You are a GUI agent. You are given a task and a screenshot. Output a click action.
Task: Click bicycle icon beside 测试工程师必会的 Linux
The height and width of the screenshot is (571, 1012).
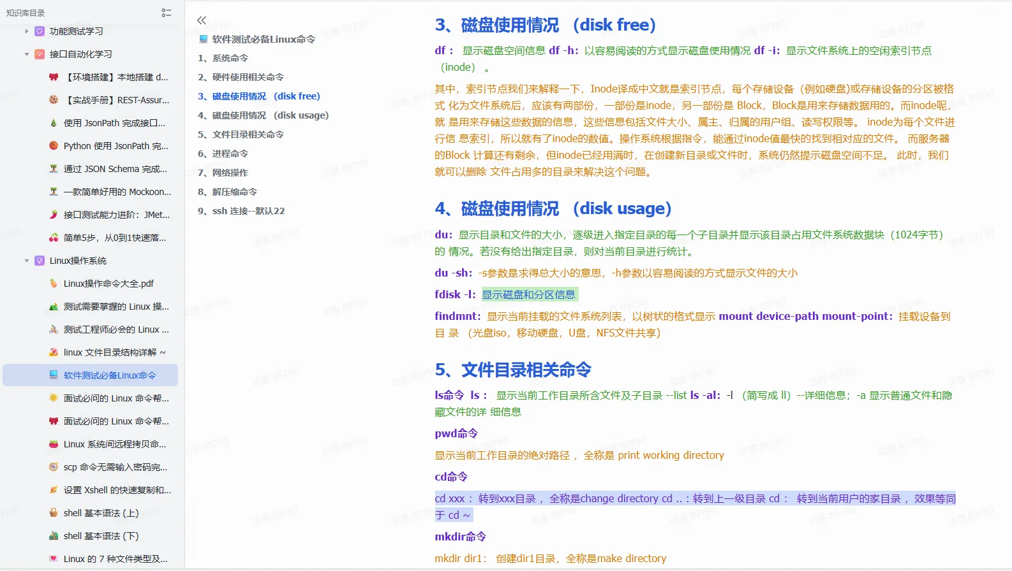[x=54, y=329]
